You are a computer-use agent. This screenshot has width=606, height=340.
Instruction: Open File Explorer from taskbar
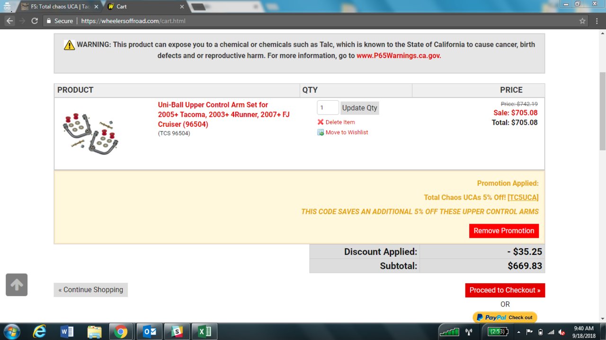tap(94, 331)
